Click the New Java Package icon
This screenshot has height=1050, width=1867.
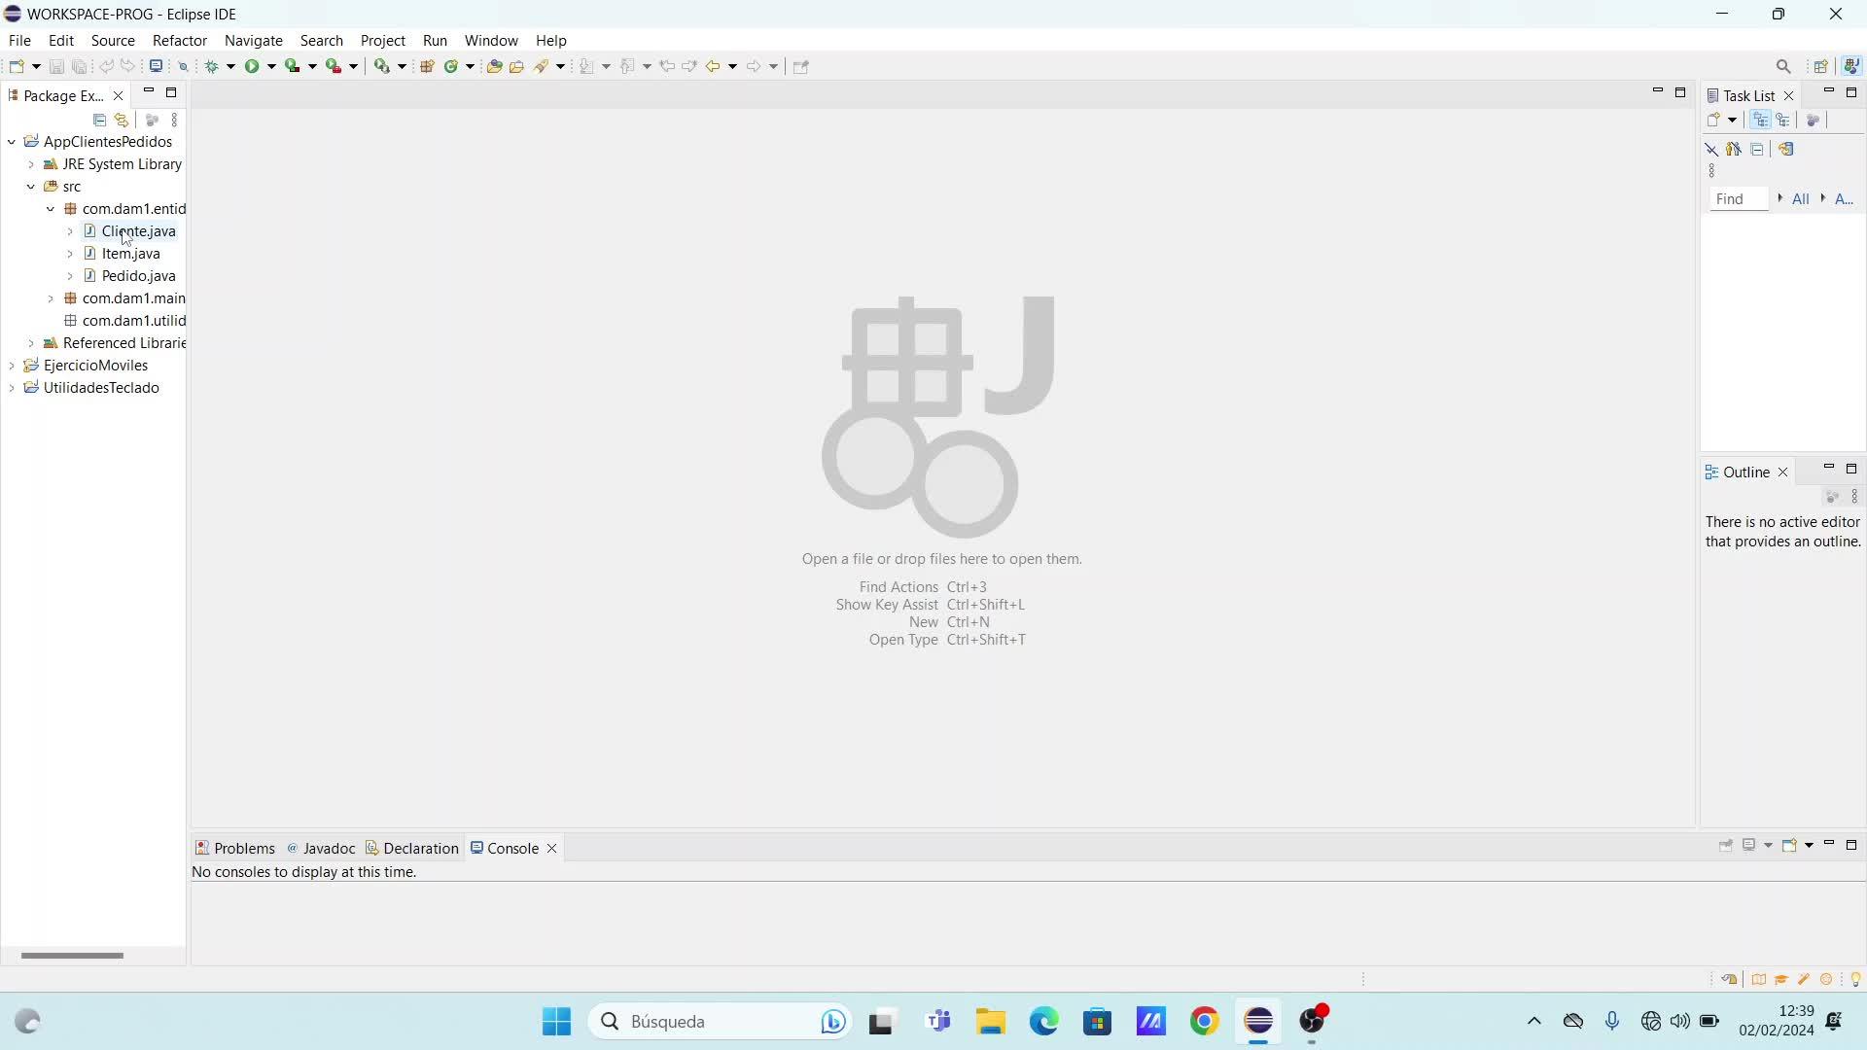tap(427, 66)
